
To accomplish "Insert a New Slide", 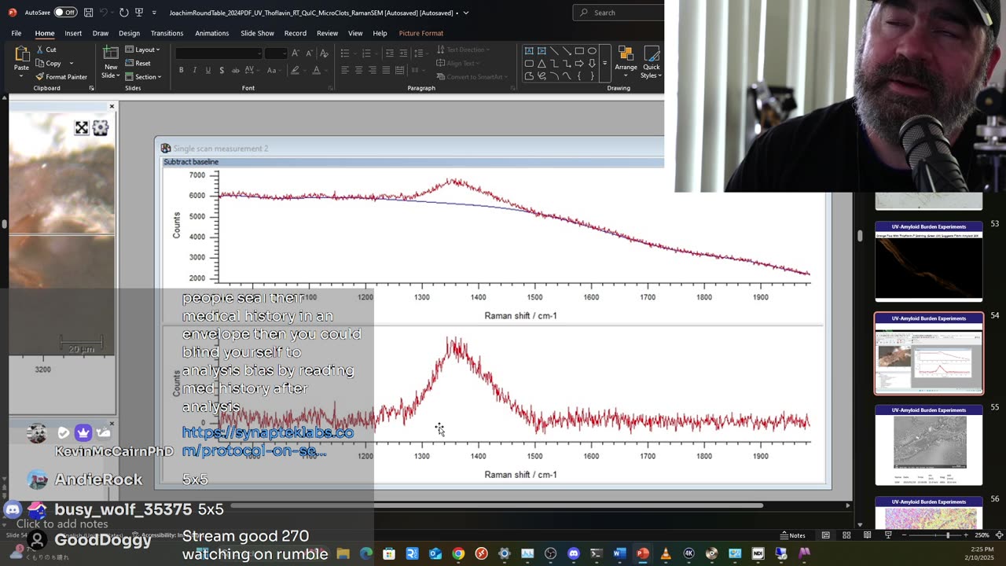I will pos(111,61).
